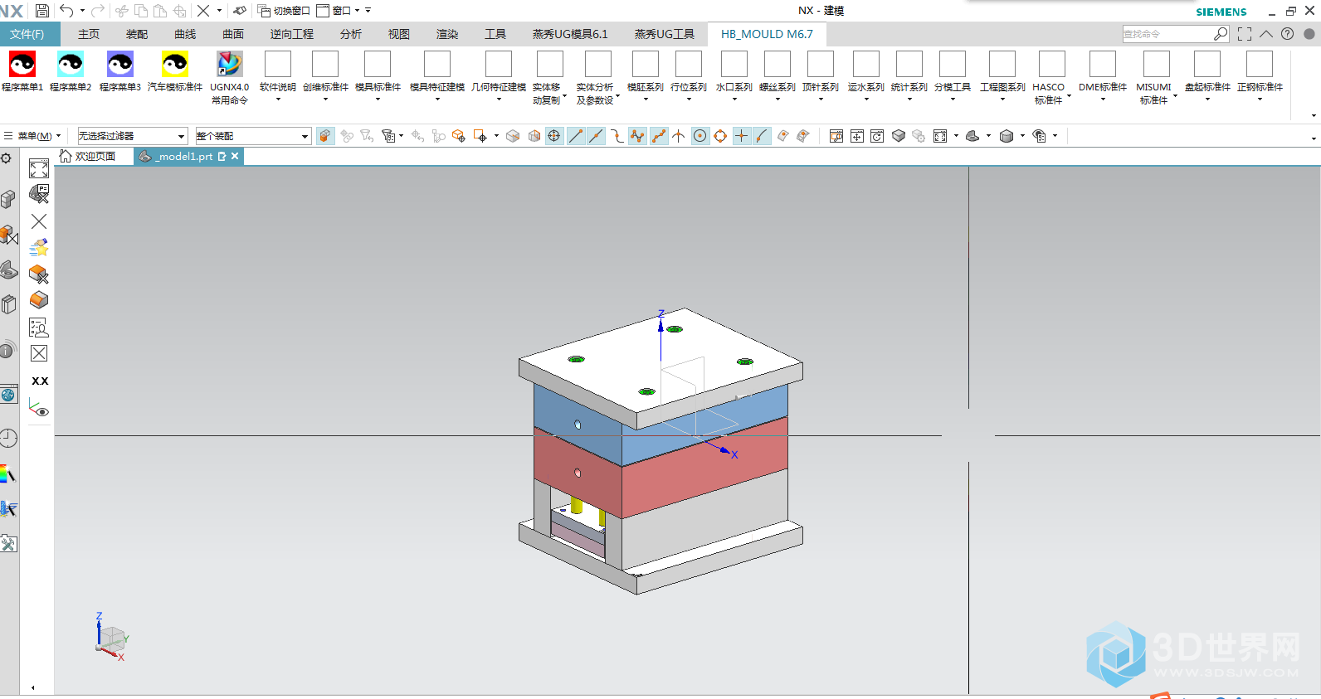Click the XX text icon in left toolbar

[x=40, y=381]
